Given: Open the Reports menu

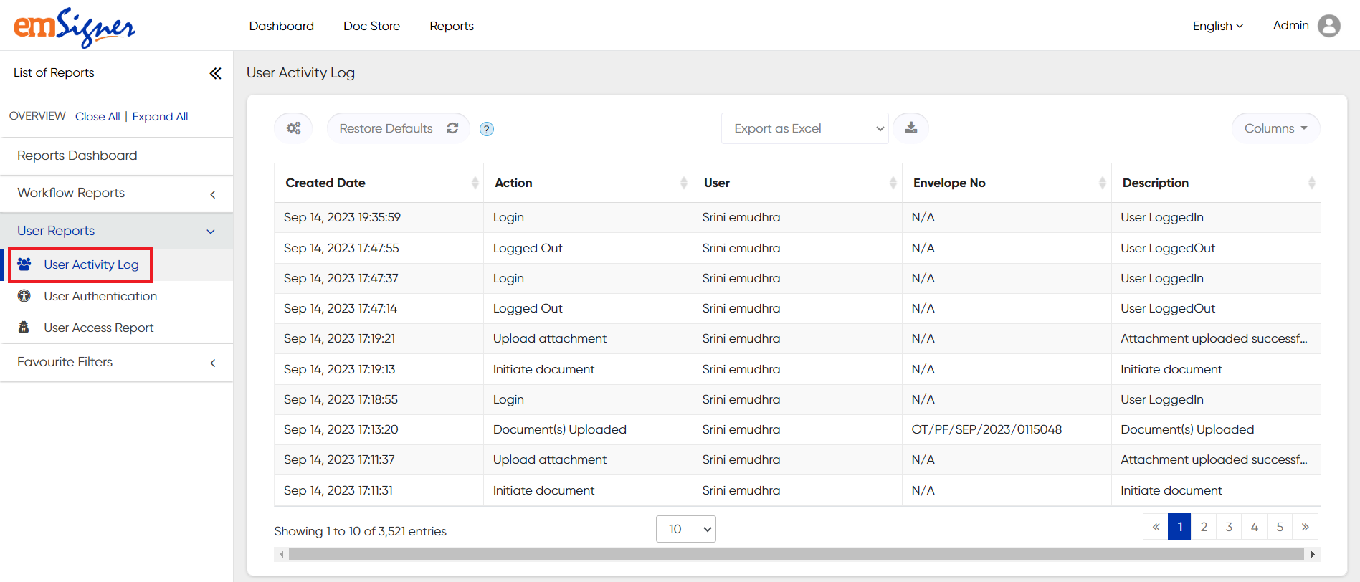Looking at the screenshot, I should click(x=452, y=26).
